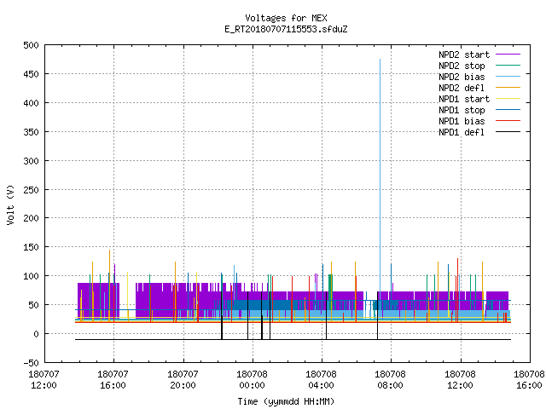Click the NPD1 defl black legend line
The width and height of the screenshot is (546, 409).
click(x=508, y=132)
